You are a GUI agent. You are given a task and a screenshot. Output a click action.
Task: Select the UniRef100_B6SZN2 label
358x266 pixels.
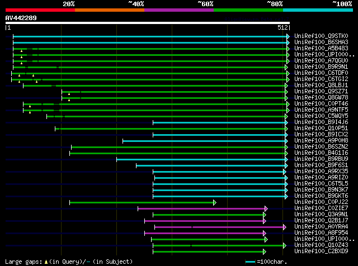tap(321, 147)
